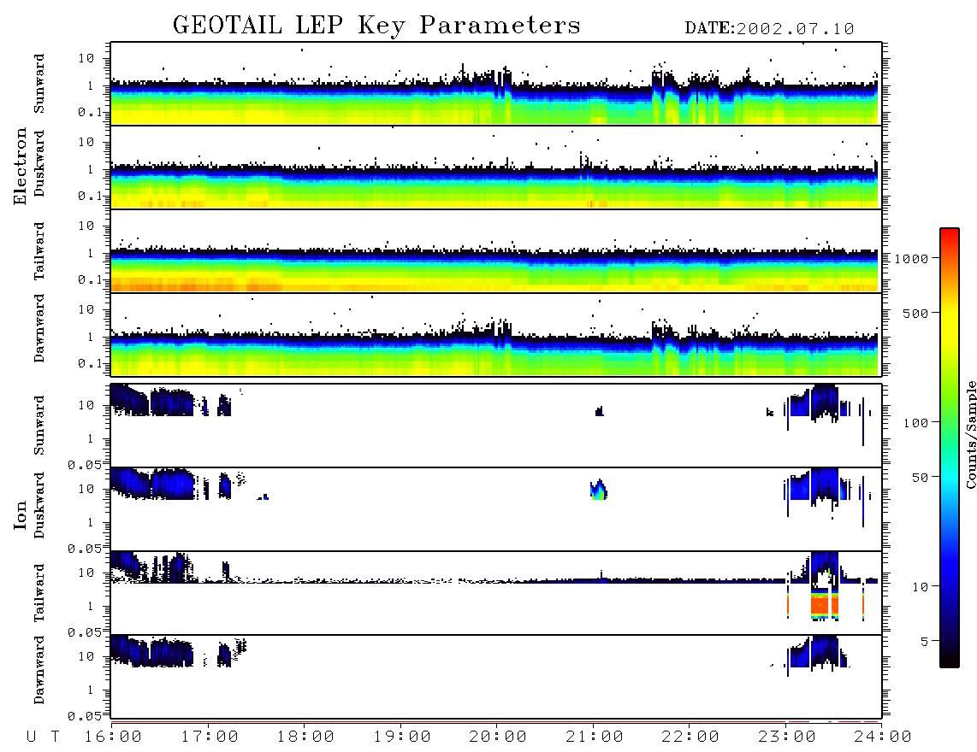Click the '1' tick of Electron Tailward panel

[91, 253]
